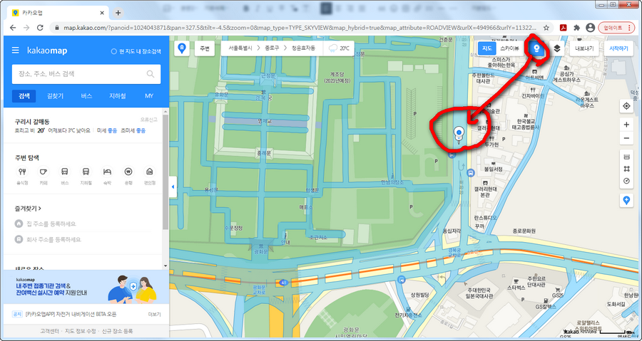Open the map layers panel icon
Viewport: 642px width, 341px height.
tap(557, 48)
